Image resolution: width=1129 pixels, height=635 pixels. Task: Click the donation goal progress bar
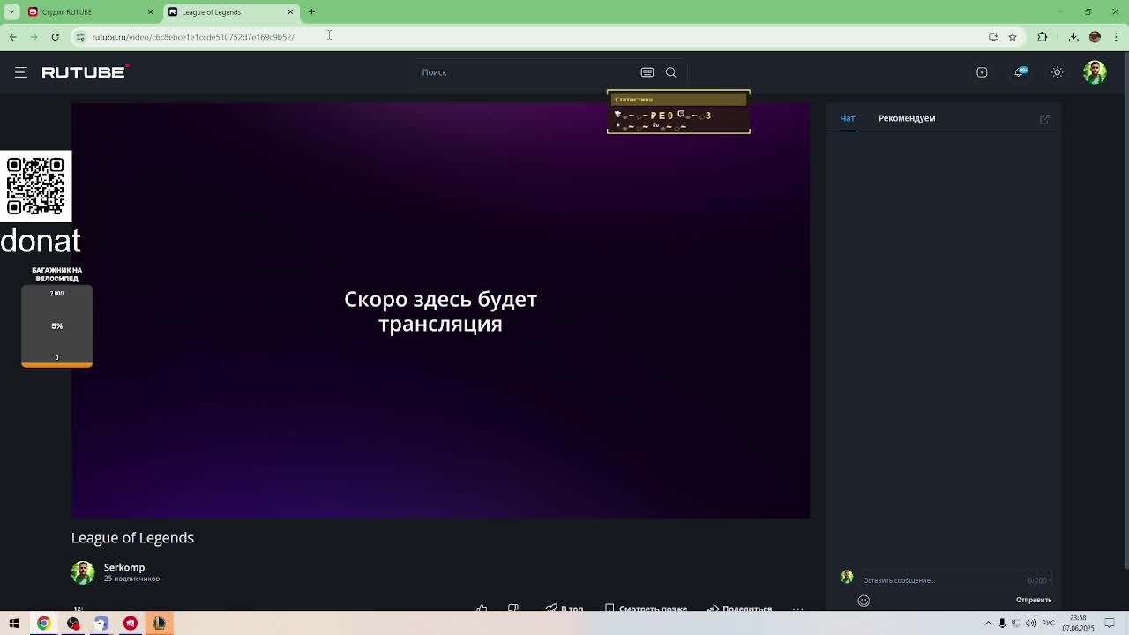(56, 325)
